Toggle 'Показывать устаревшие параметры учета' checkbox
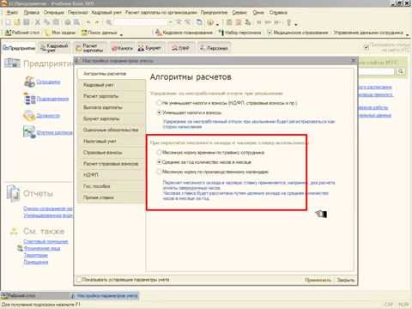The width and height of the screenshot is (412, 309). pyautogui.click(x=79, y=280)
